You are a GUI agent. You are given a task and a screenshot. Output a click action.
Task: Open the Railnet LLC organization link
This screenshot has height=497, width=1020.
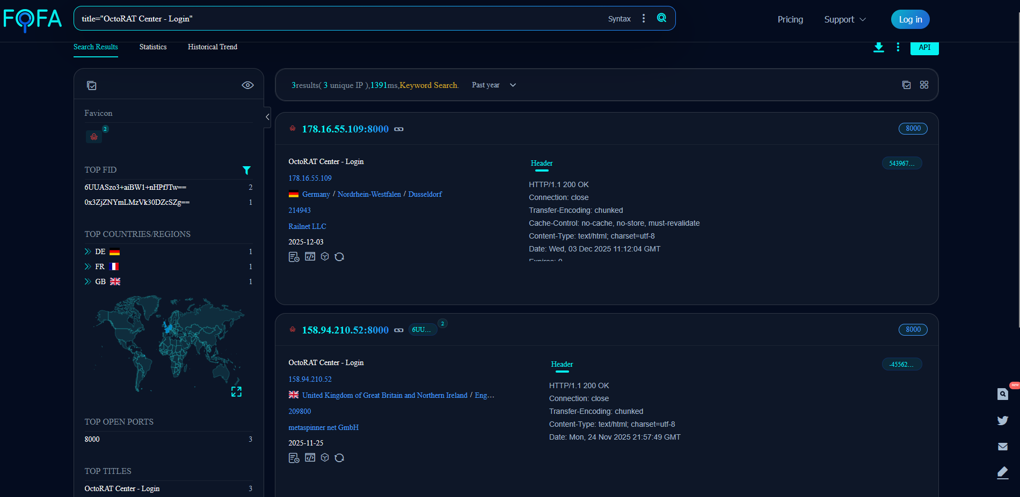pyautogui.click(x=307, y=226)
